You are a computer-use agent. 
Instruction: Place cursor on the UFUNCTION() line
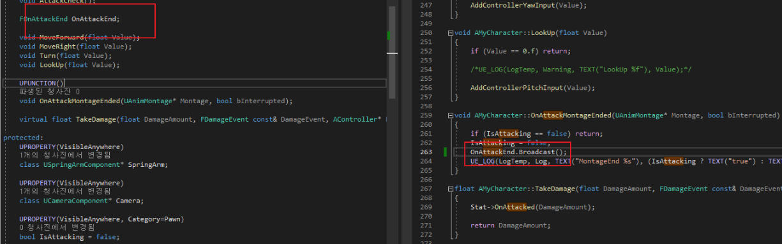tap(42, 83)
